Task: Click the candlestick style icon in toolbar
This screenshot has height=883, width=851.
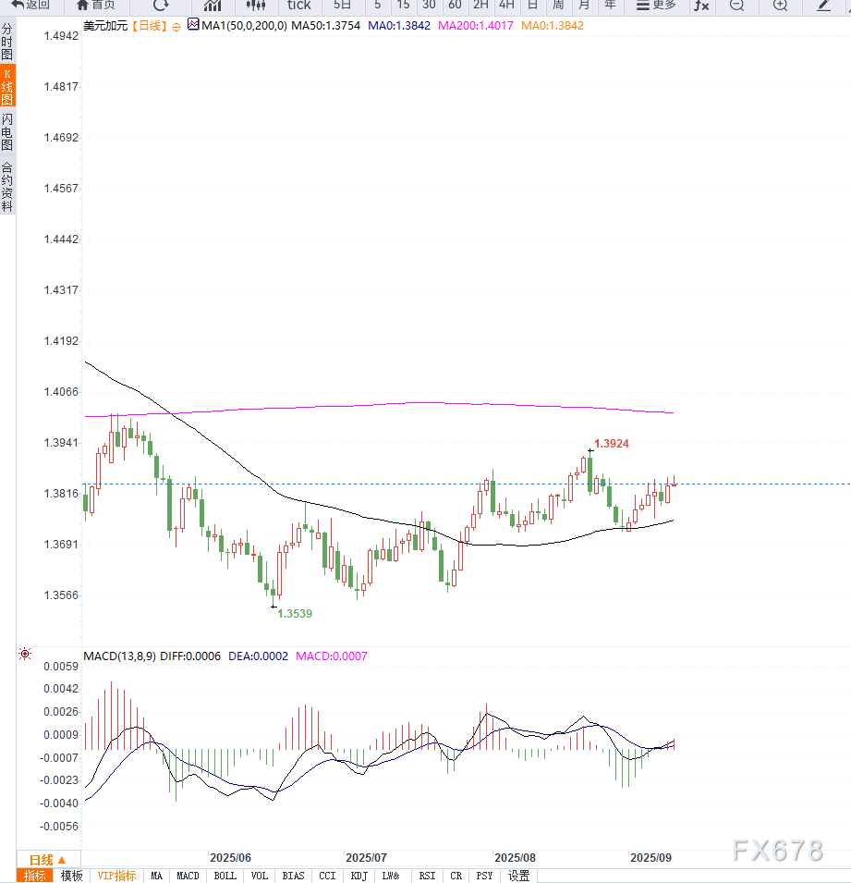Action: coord(255,6)
